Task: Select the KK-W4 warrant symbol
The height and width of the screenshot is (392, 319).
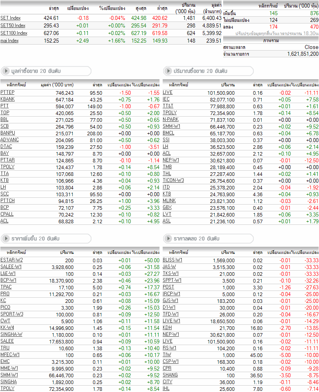Action: click(x=7, y=328)
